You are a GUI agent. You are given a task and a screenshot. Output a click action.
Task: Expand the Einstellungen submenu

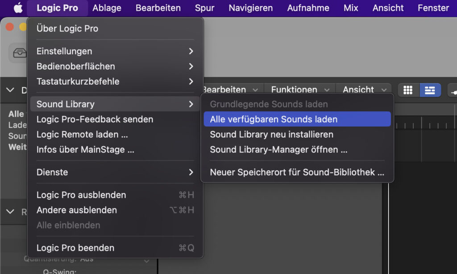point(115,51)
